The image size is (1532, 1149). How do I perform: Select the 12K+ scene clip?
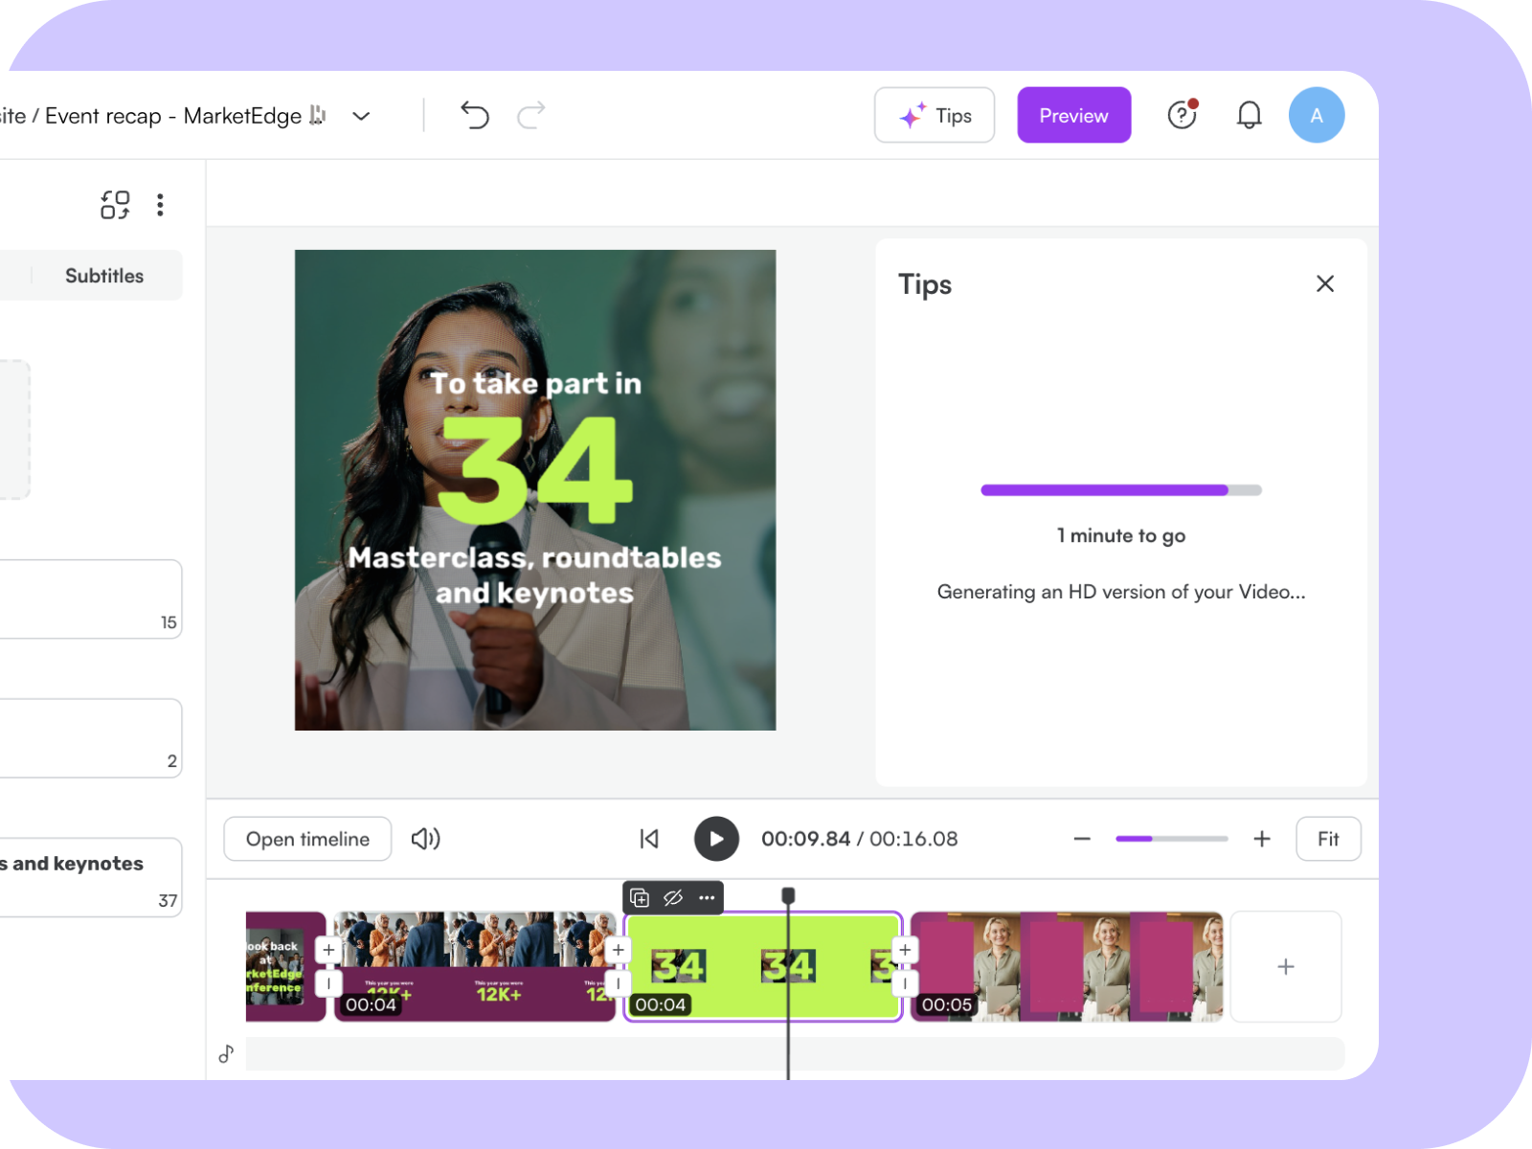(x=475, y=967)
